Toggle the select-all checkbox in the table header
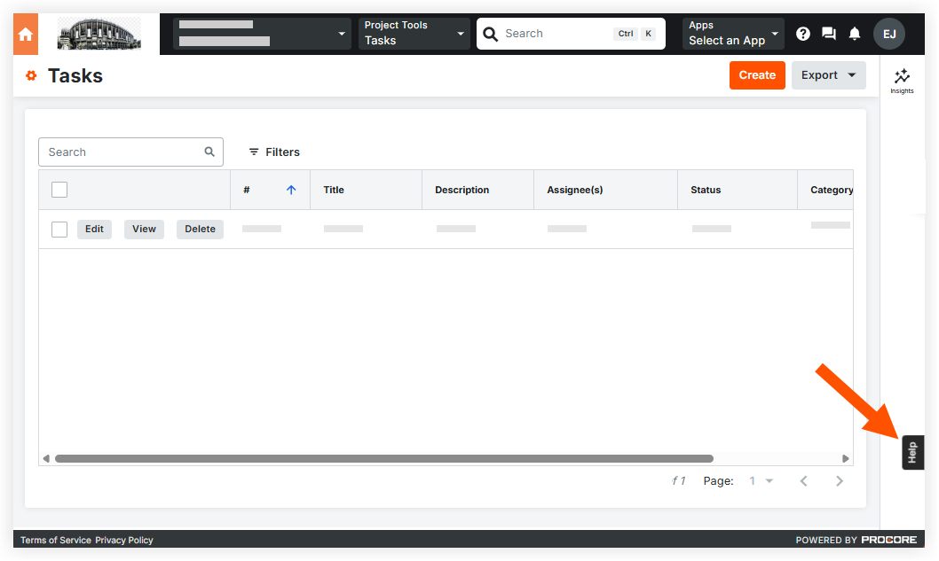 coord(59,189)
